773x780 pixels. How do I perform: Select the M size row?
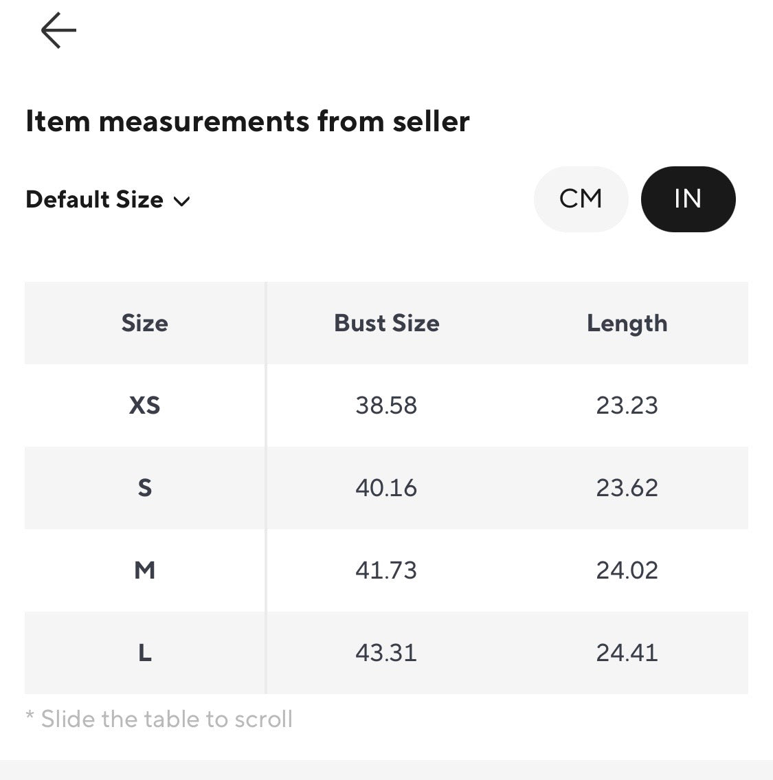(386, 570)
